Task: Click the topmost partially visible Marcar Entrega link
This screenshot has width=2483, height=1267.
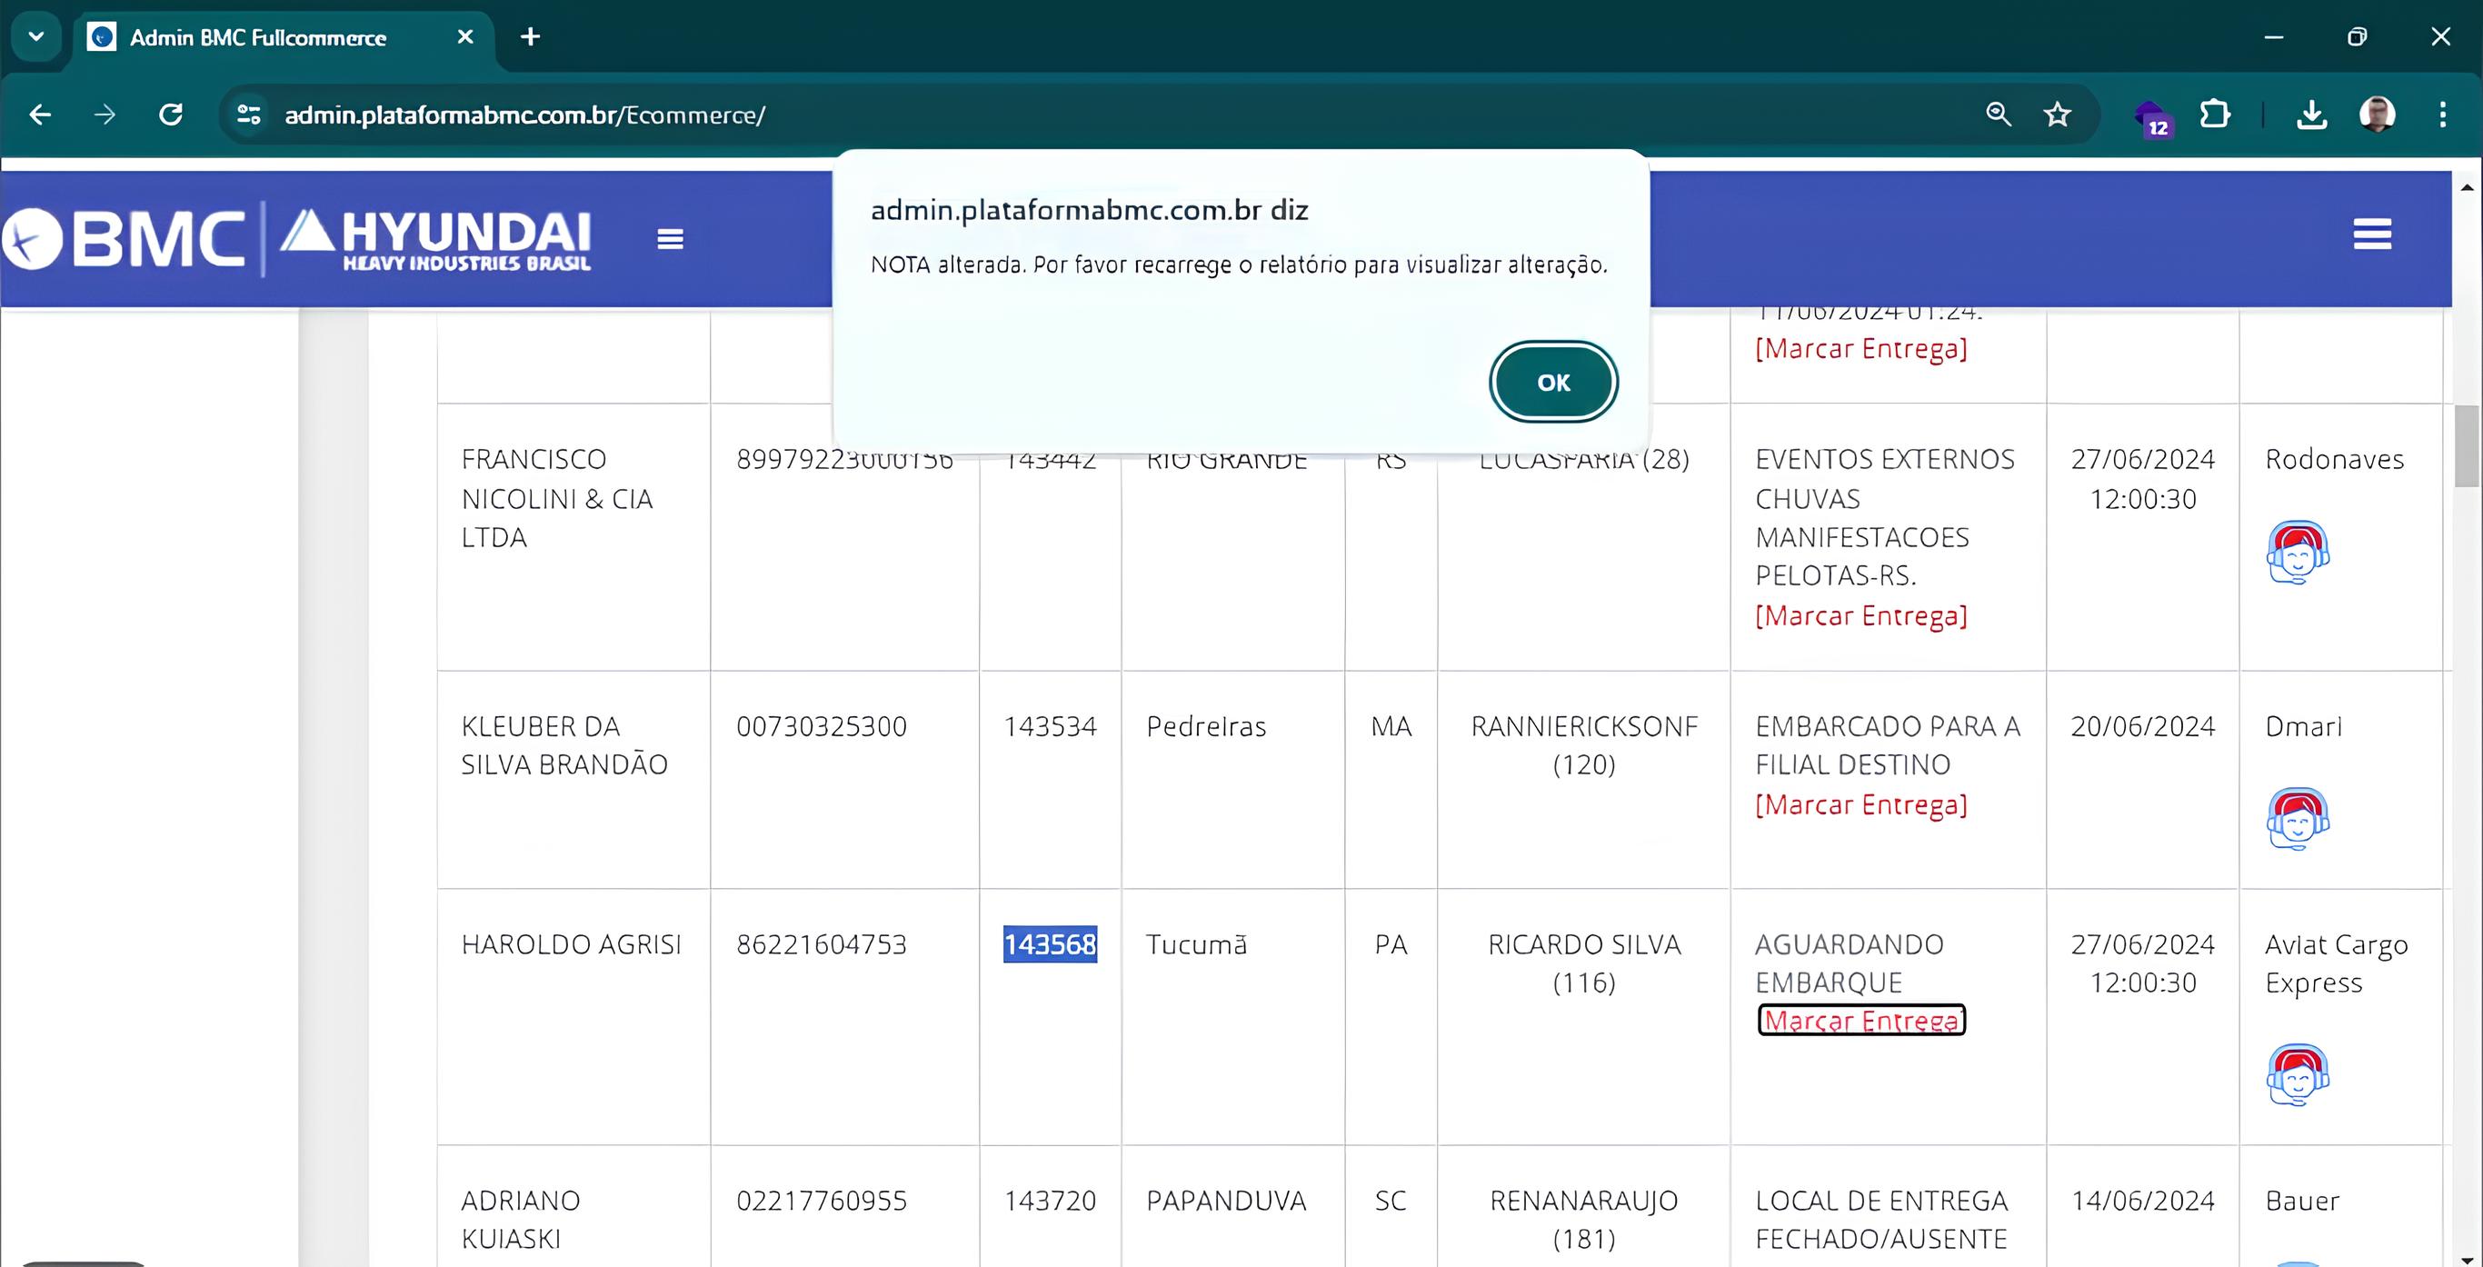Action: click(x=1860, y=348)
